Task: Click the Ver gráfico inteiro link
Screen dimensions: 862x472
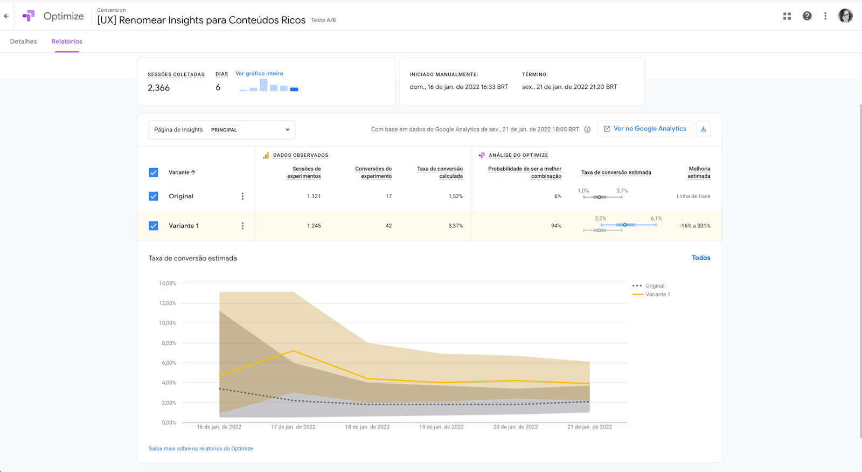Action: tap(259, 73)
